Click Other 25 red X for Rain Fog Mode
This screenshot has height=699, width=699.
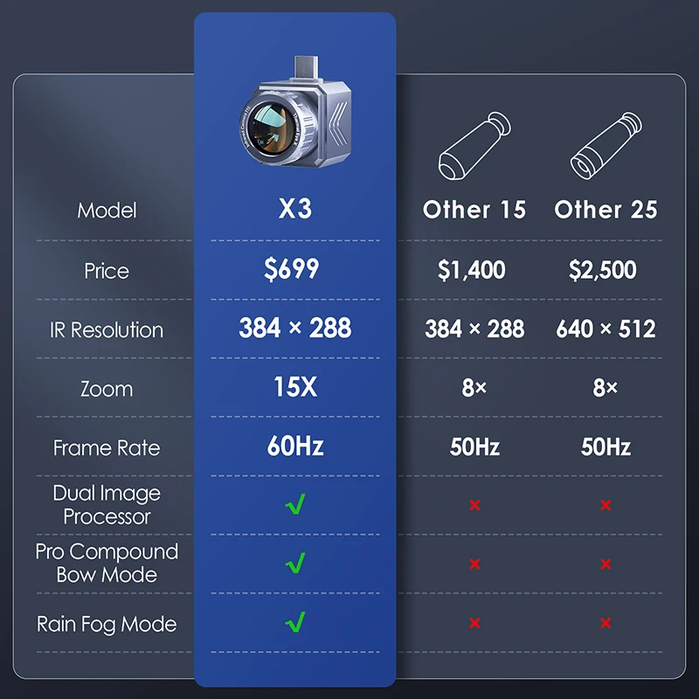point(606,624)
